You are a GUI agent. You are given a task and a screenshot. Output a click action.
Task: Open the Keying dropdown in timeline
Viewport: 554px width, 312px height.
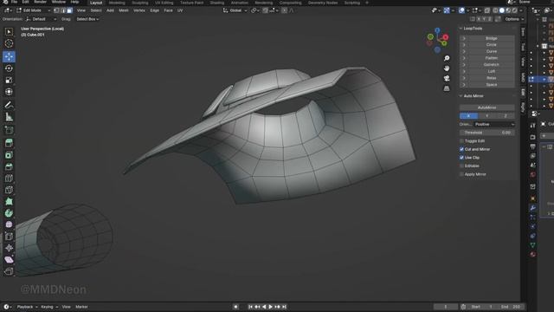coord(48,307)
